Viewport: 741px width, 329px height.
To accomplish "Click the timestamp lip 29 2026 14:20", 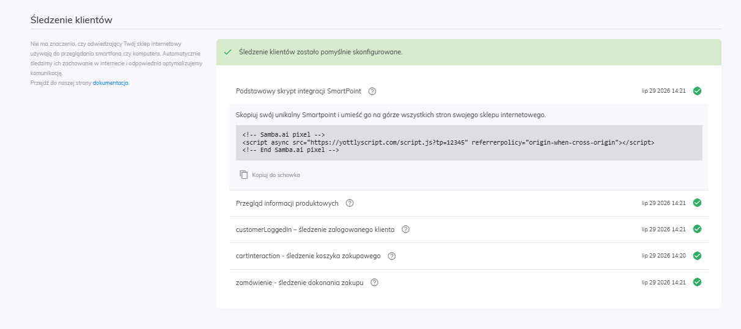I will pyautogui.click(x=663, y=256).
